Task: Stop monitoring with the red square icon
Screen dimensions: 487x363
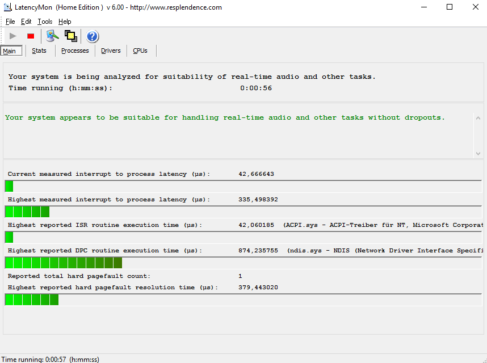Action: point(31,36)
